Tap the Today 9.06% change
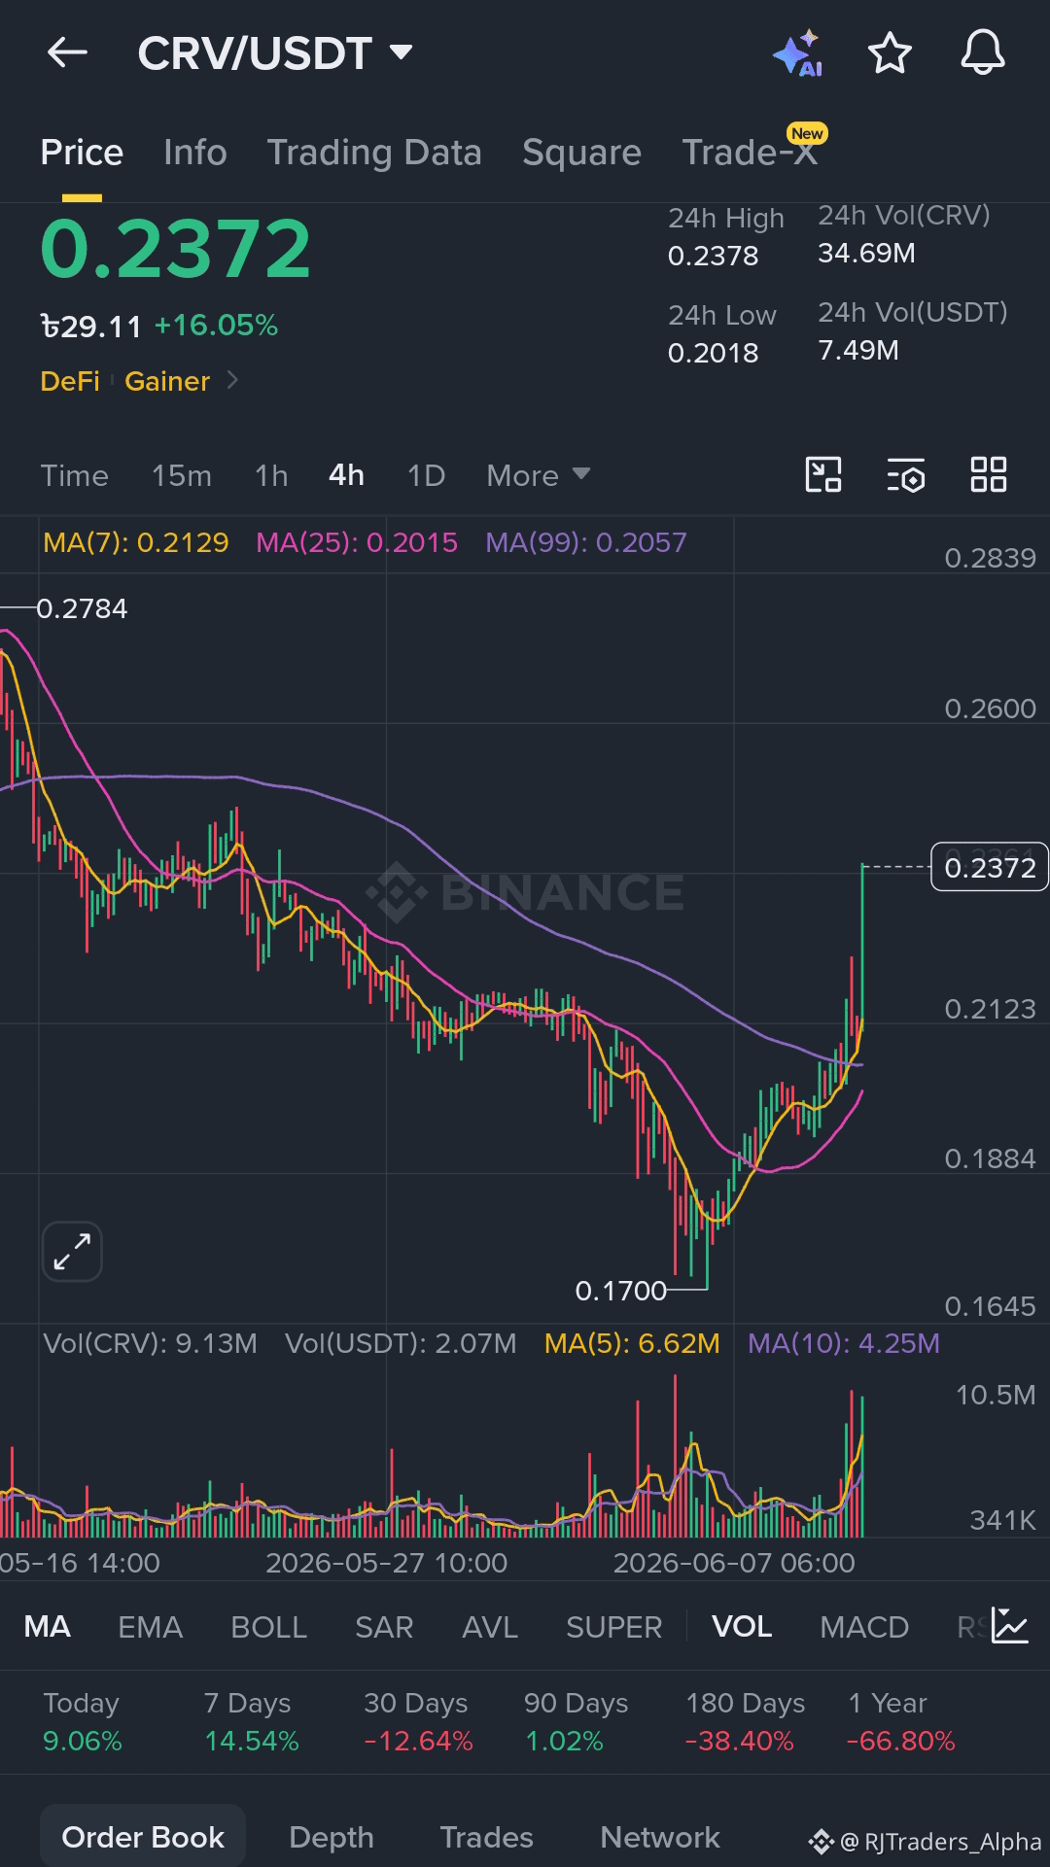Viewport: 1050px width, 1867px height. tap(83, 1741)
